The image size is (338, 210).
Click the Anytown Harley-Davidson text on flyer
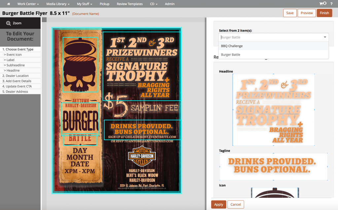pos(81,103)
